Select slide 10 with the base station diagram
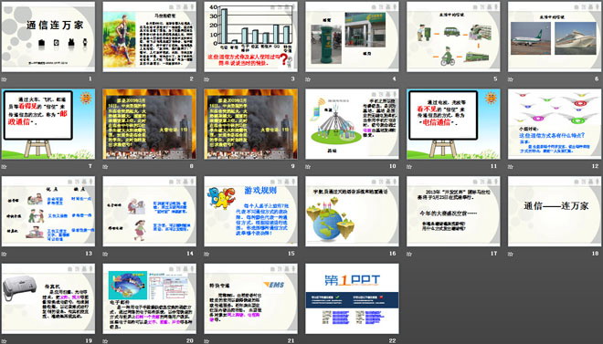This screenshot has height=344, width=603. pos(352,124)
